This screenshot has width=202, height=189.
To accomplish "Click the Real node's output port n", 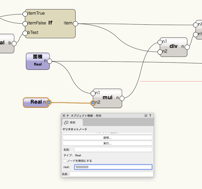I will point(49,102).
